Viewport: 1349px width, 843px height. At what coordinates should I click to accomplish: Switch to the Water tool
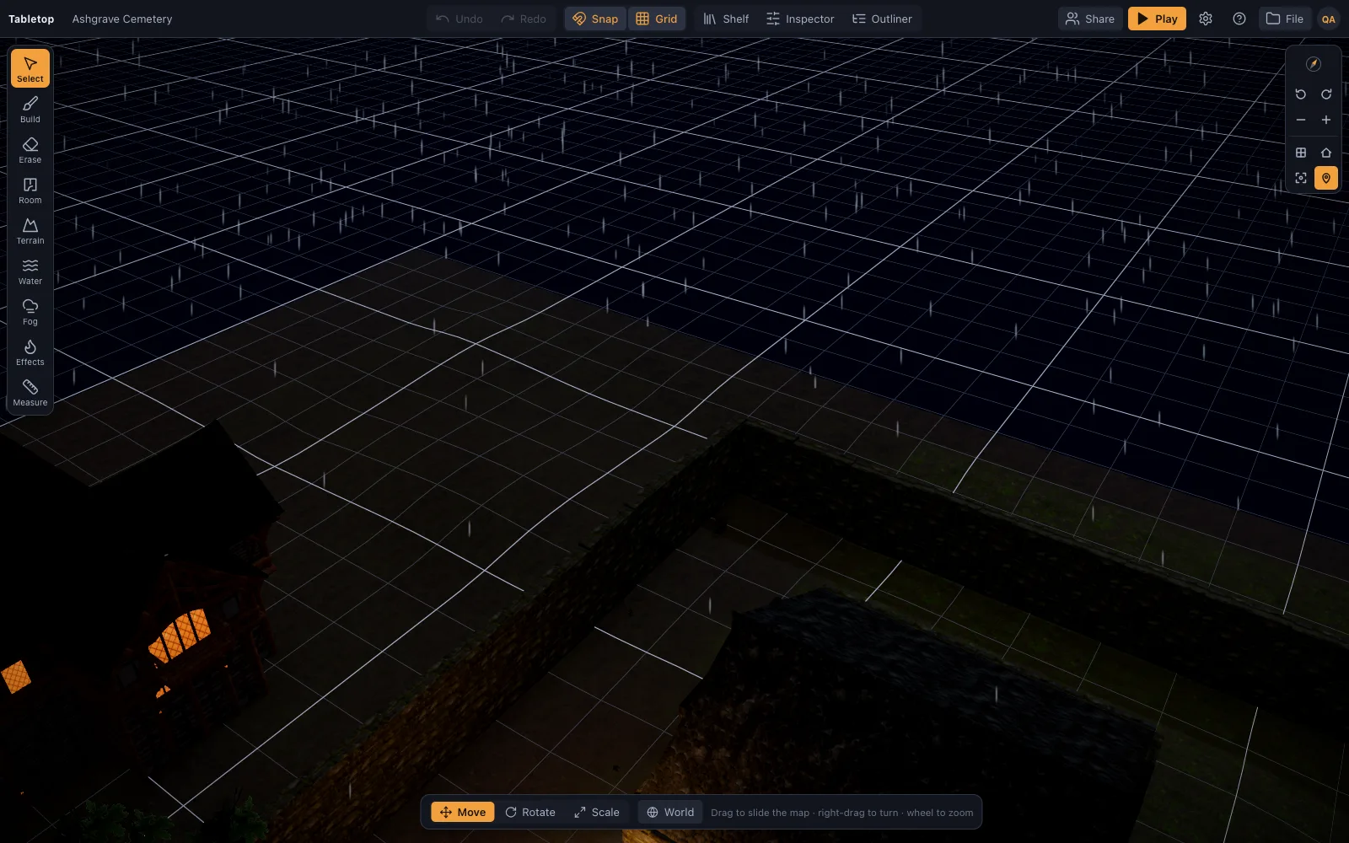(x=30, y=271)
